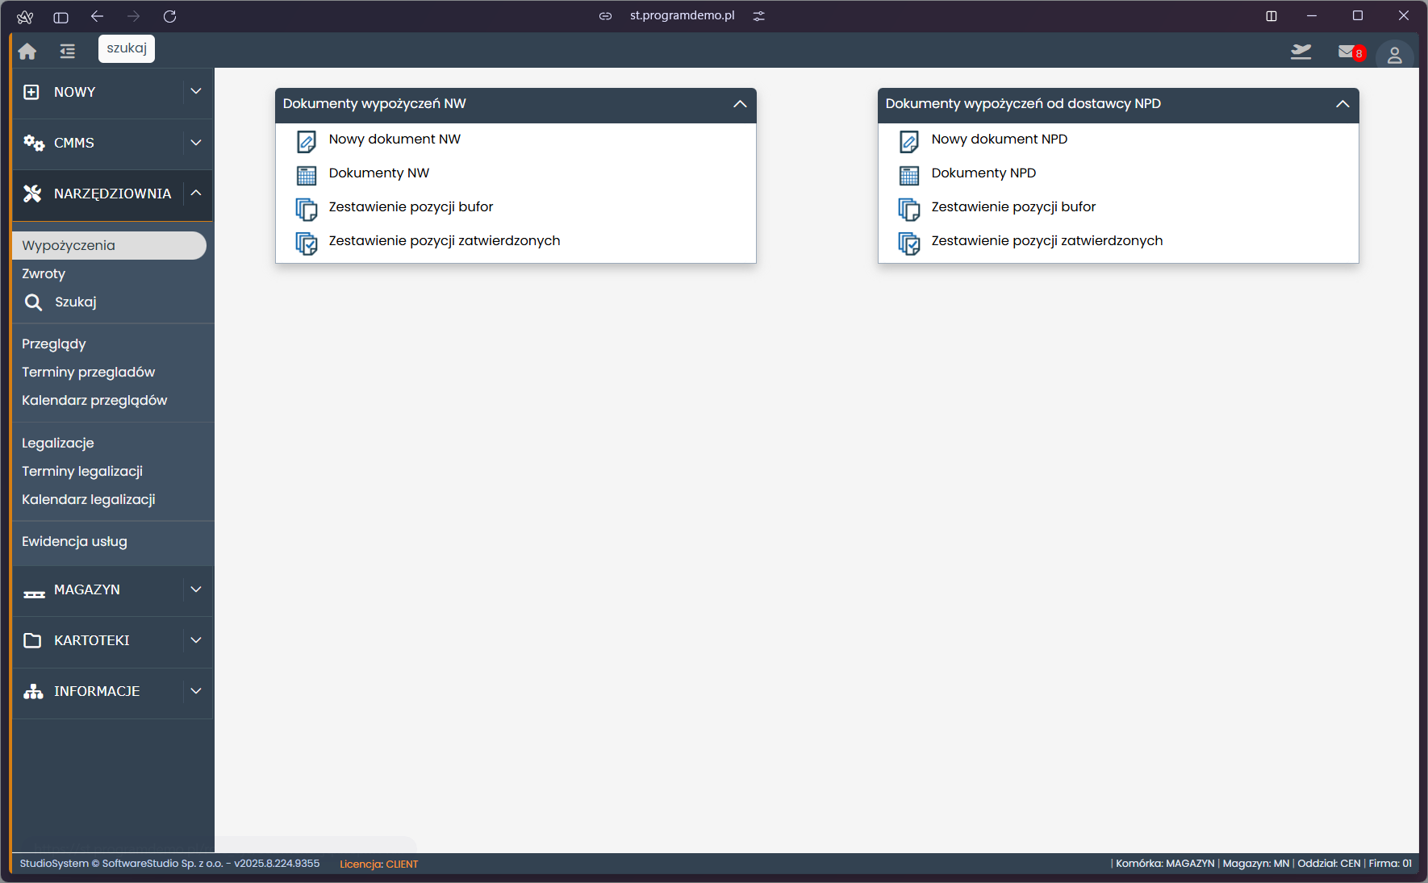
Task: Open the user profile avatar icon
Action: 1394,55
